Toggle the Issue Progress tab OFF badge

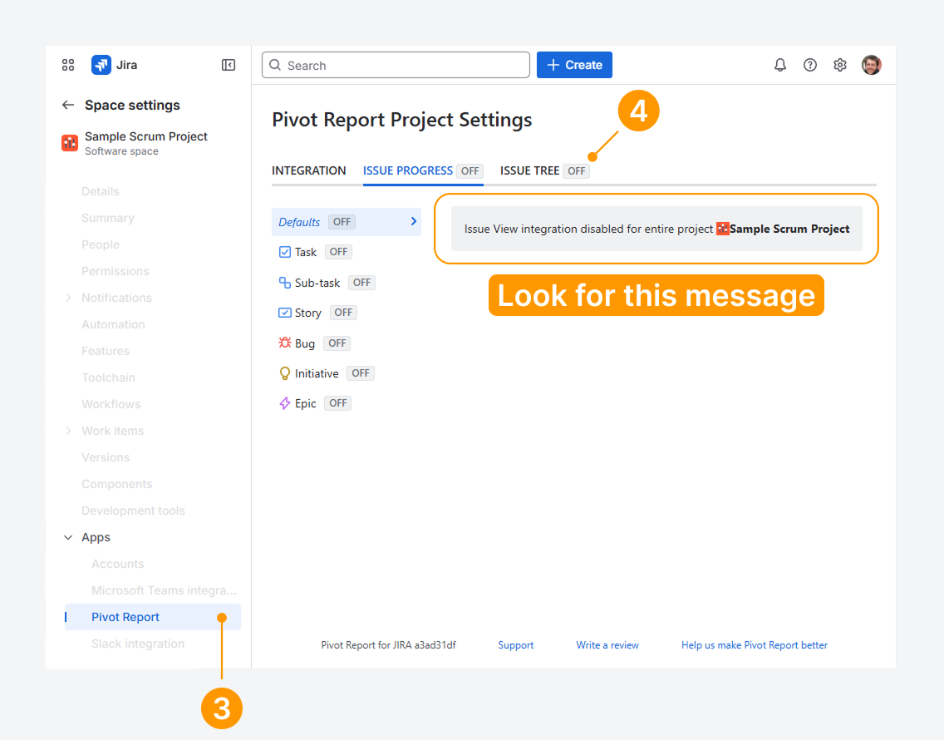470,171
